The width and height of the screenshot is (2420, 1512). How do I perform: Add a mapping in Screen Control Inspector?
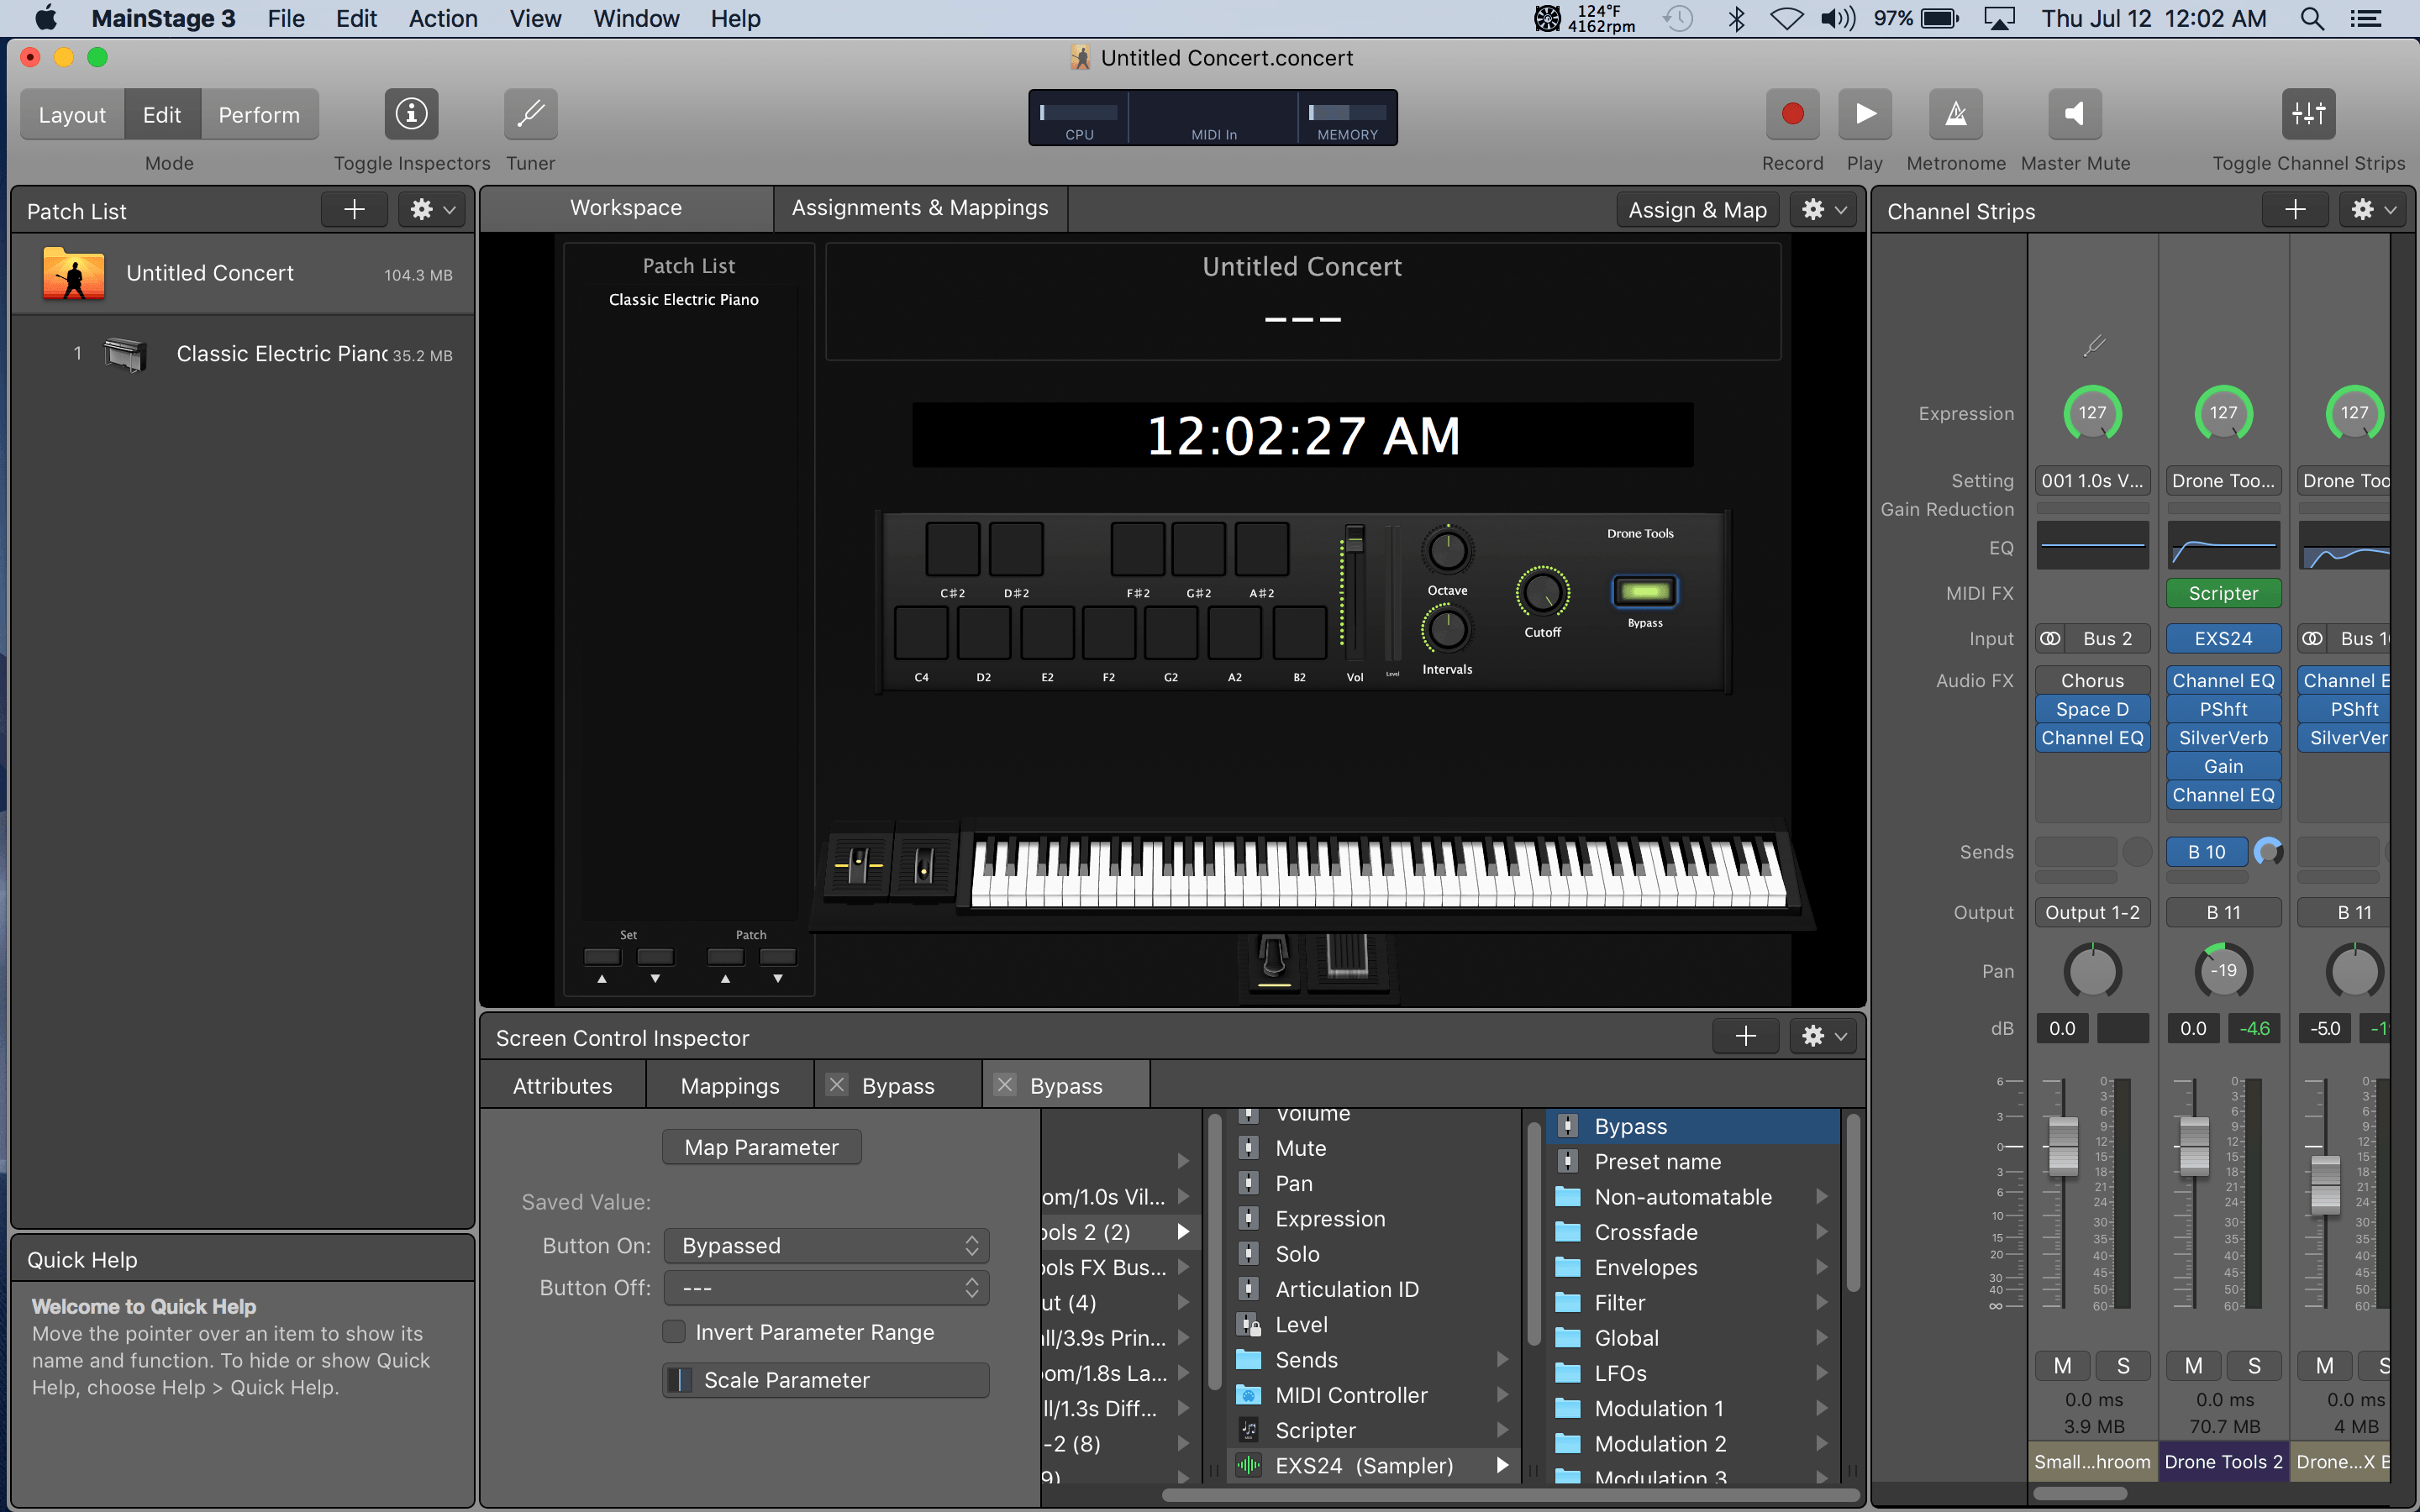pos(1745,1036)
